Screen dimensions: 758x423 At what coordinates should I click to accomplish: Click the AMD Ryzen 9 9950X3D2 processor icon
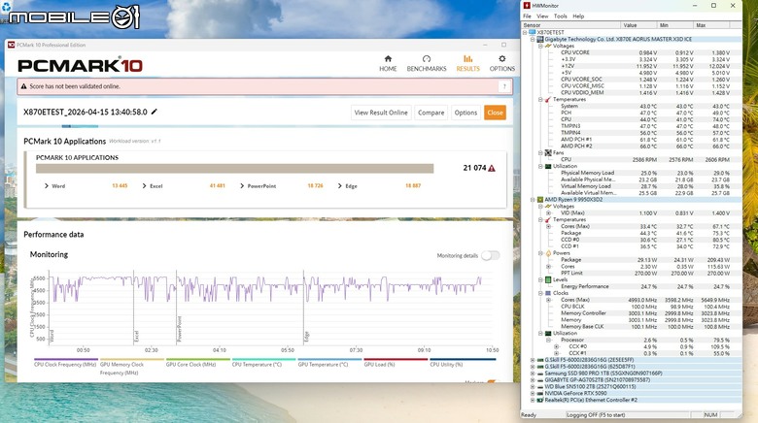(x=540, y=200)
